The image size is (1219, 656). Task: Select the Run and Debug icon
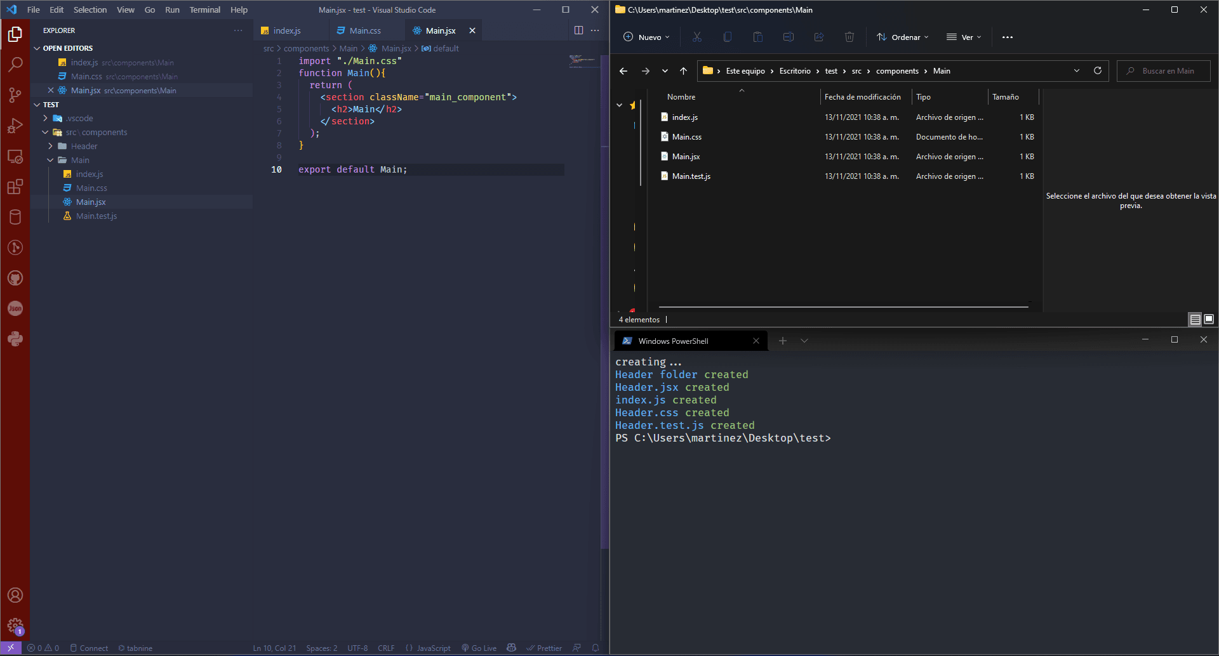click(15, 126)
